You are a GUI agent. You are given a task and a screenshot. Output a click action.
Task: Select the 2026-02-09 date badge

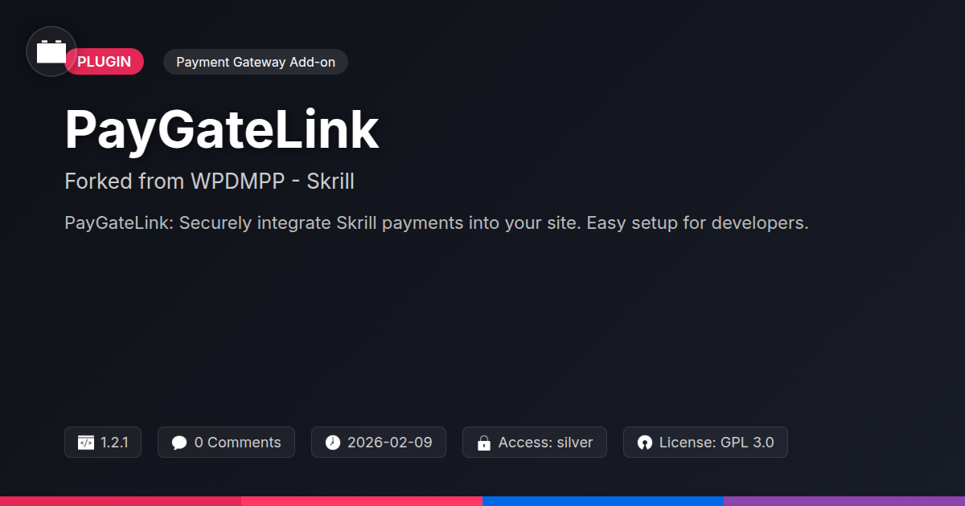click(x=379, y=443)
